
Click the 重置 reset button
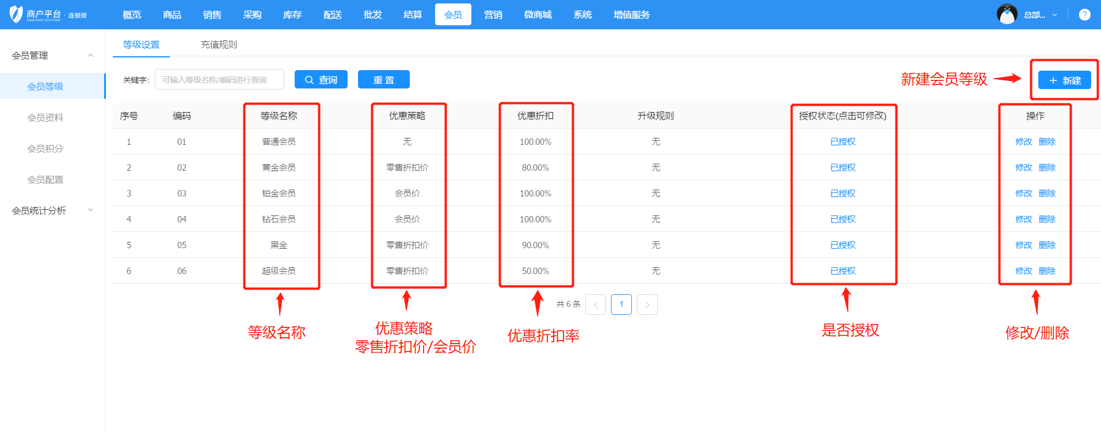point(384,80)
